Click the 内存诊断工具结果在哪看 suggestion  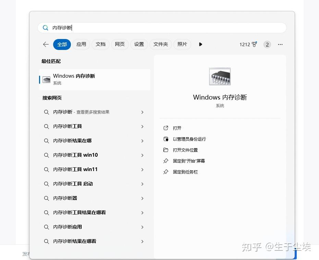tap(95, 213)
